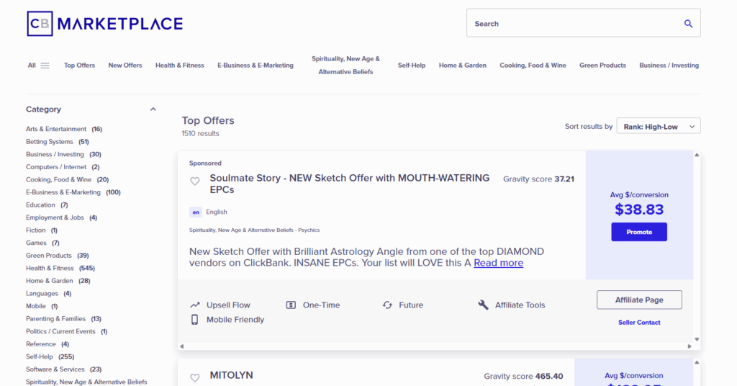Open the Home & Garden nav tab
This screenshot has width=737, height=386.
[463, 66]
